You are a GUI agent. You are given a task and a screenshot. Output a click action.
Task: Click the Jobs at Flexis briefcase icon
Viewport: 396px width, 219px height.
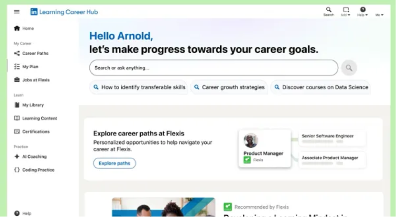[17, 80]
